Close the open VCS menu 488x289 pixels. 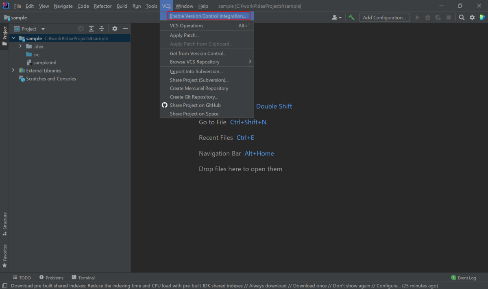click(166, 6)
